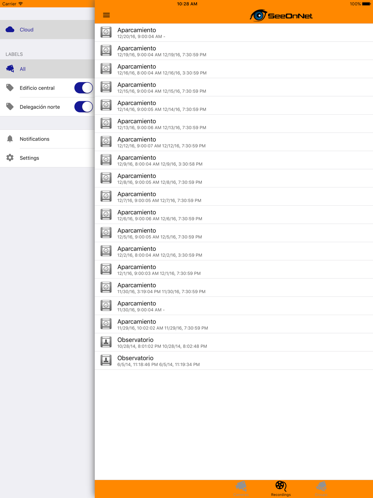373x498 pixels.
Task: Click film icon of 12/8/16 recording
Action: point(106,178)
